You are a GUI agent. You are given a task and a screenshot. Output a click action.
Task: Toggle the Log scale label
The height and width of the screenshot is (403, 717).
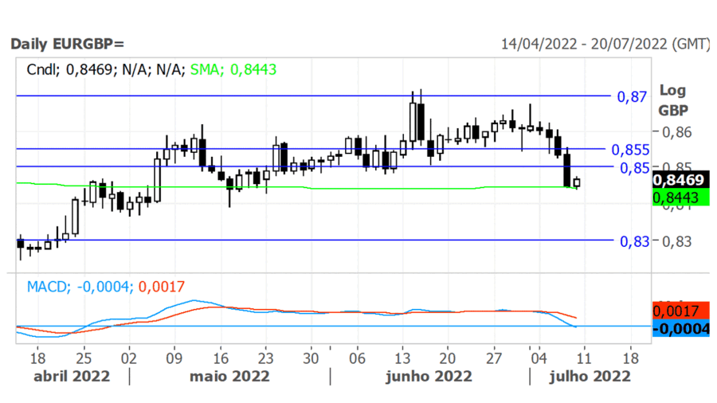coord(672,91)
